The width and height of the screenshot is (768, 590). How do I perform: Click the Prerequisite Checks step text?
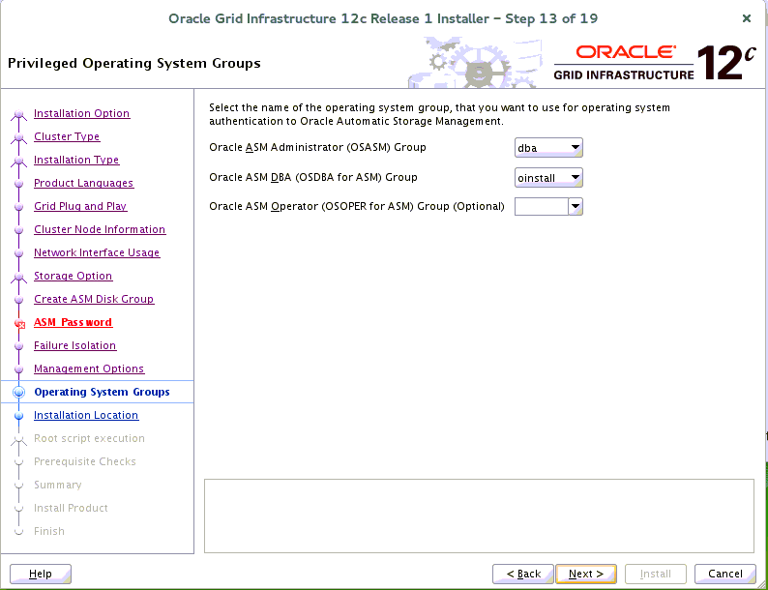pyautogui.click(x=85, y=461)
